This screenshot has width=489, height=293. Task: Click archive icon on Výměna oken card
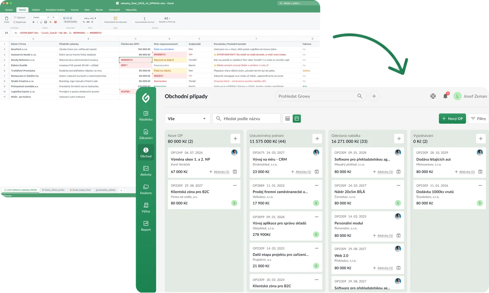(235, 172)
